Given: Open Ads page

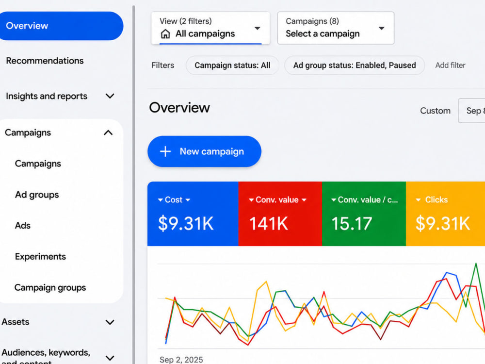Looking at the screenshot, I should point(23,225).
